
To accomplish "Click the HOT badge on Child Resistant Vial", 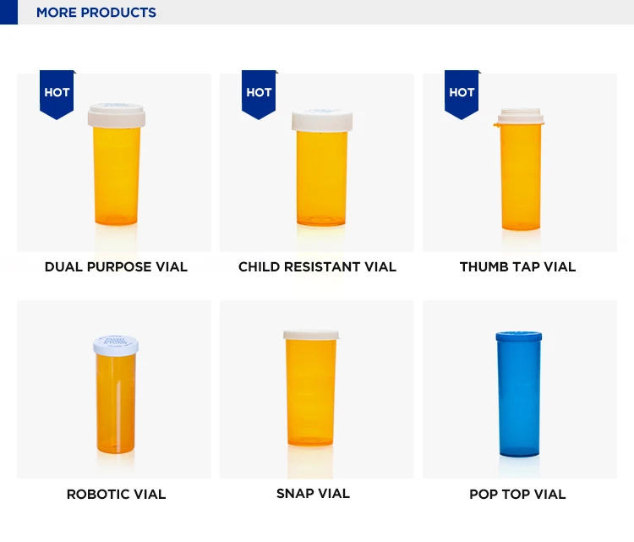I will click(x=260, y=95).
